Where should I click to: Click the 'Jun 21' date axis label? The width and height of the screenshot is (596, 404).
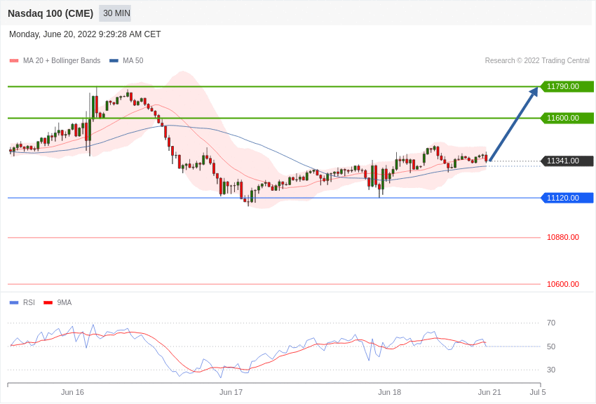coord(489,392)
